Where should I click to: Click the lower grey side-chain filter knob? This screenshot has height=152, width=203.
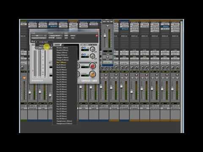(x=92, y=56)
